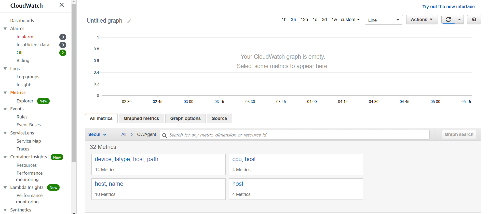Click the search magnifier icon in metric search

[x=165, y=135]
